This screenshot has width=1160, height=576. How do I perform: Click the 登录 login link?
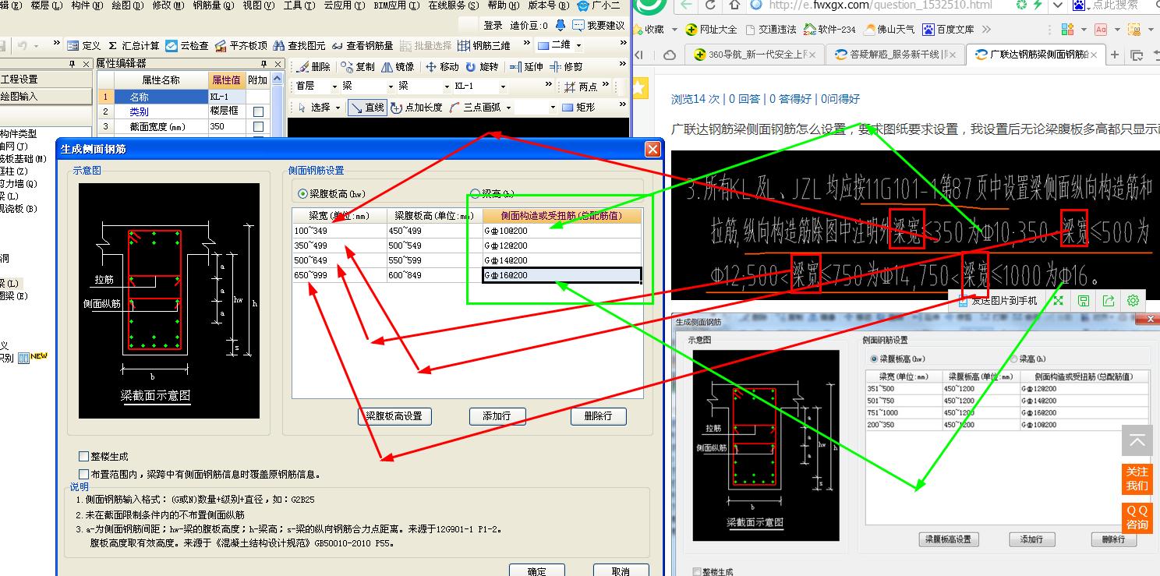coord(493,26)
